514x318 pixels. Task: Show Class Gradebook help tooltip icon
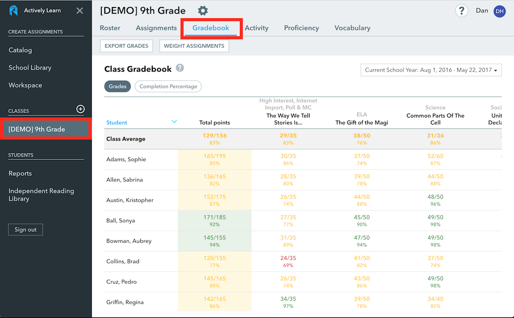point(180,68)
